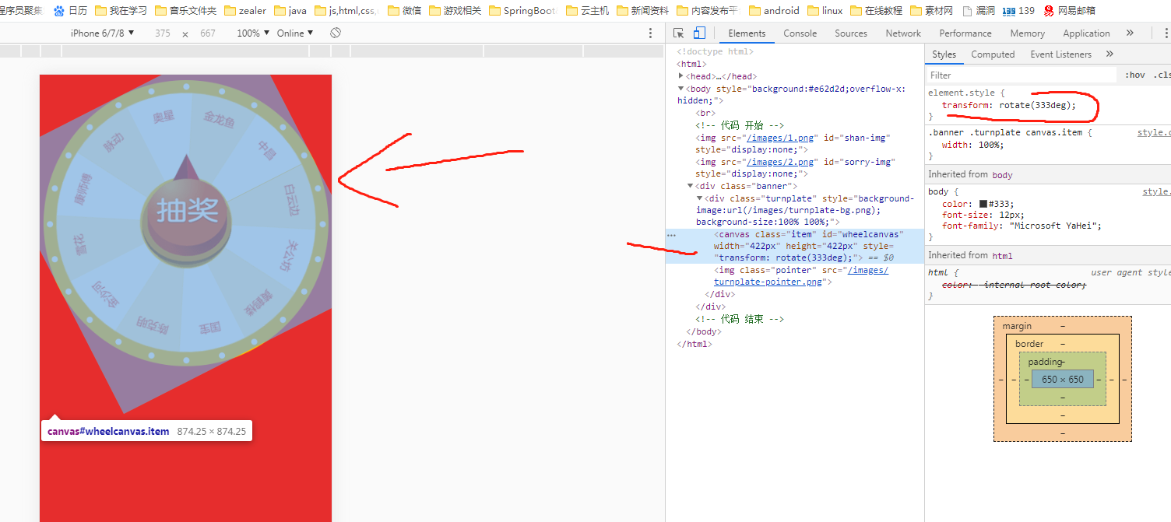Open the 微信 bookmark folder

point(404,11)
